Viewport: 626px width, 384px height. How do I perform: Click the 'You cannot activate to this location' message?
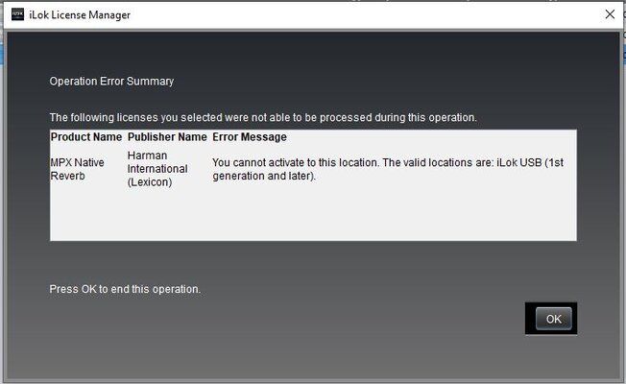[388, 169]
